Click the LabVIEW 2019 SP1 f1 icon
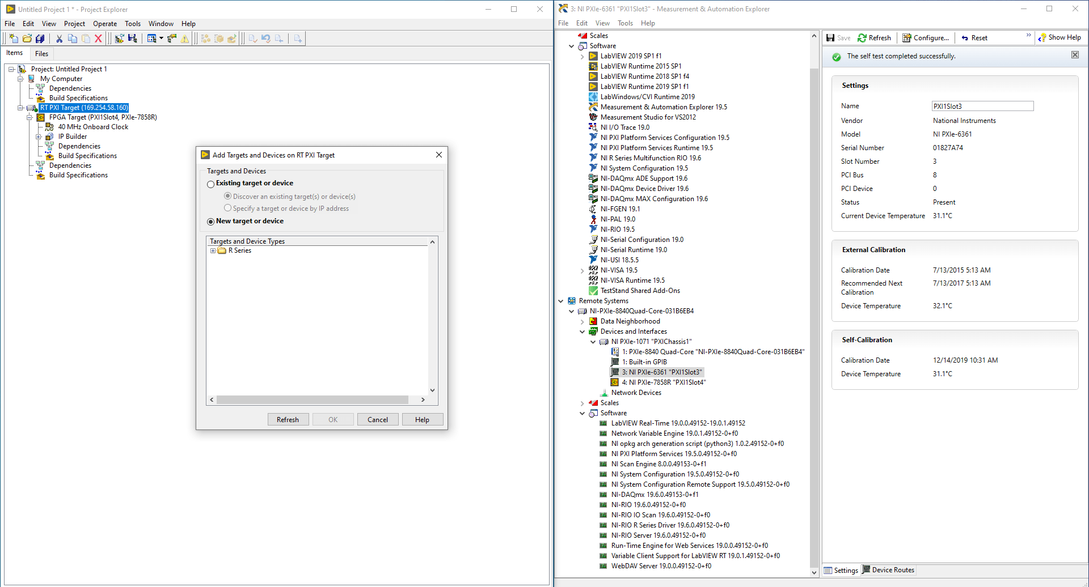1089x587 pixels. click(593, 56)
